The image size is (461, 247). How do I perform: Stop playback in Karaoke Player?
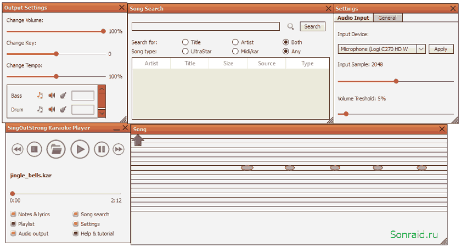[35, 149]
